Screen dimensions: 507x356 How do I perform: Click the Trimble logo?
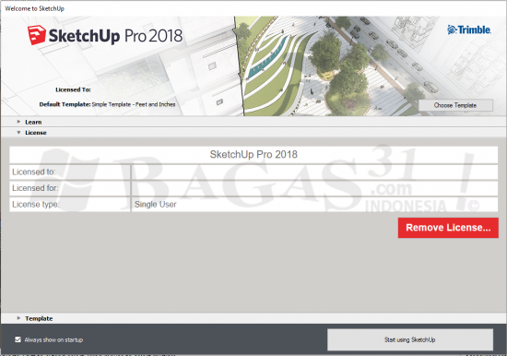[469, 30]
